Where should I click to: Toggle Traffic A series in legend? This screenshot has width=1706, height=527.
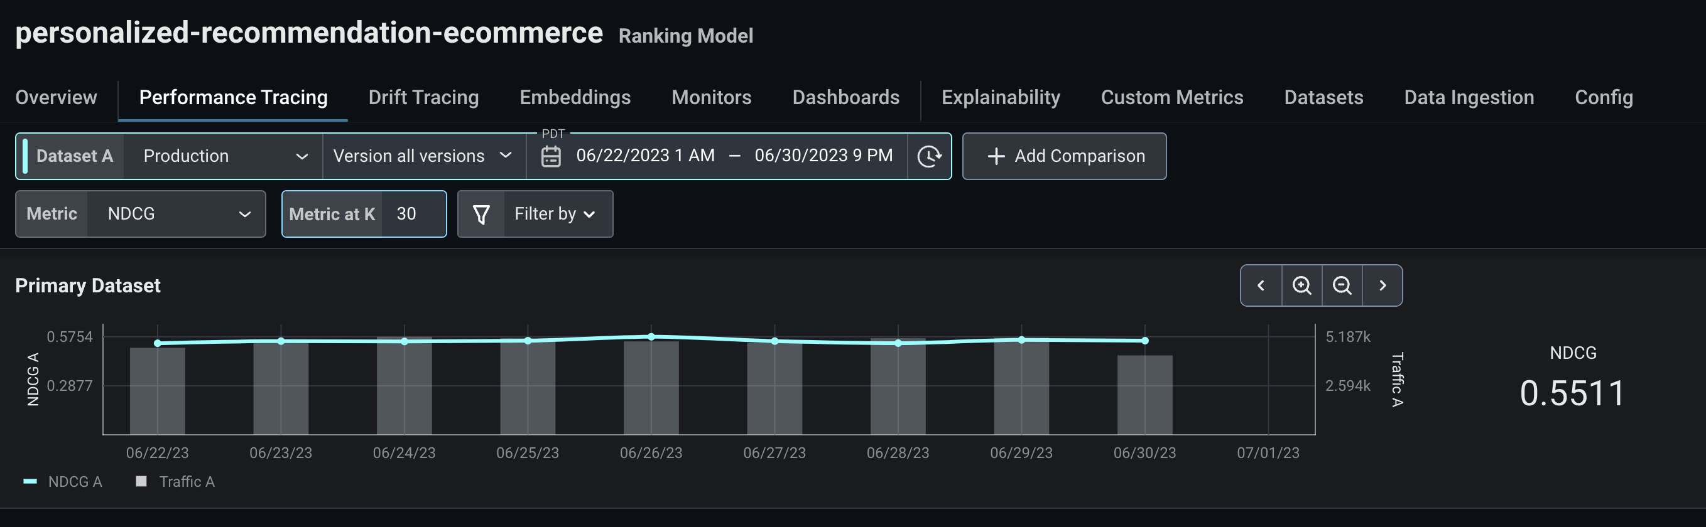[175, 482]
